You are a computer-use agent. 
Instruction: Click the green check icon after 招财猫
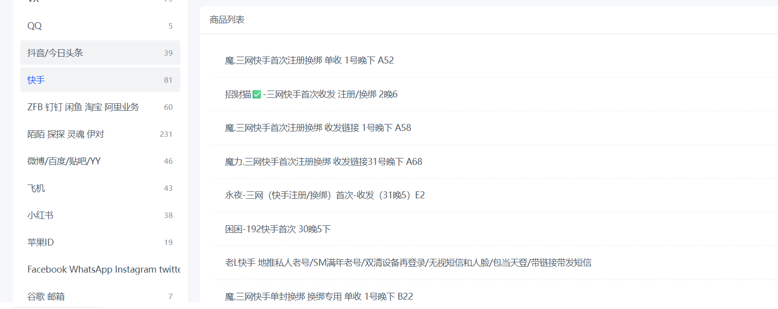257,94
